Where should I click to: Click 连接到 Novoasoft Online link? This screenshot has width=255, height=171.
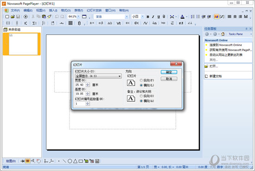pyautogui.click(x=226, y=45)
